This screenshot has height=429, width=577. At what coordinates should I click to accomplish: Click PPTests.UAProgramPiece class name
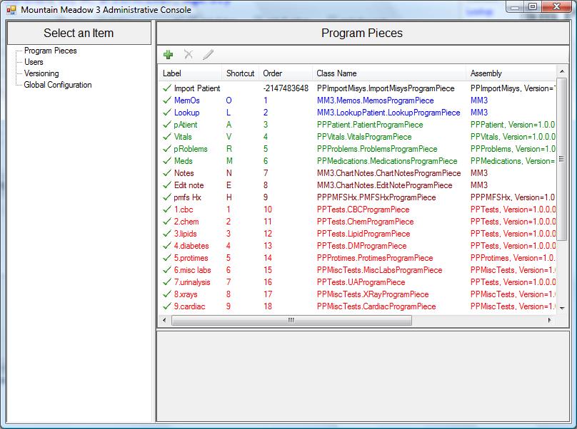point(361,282)
